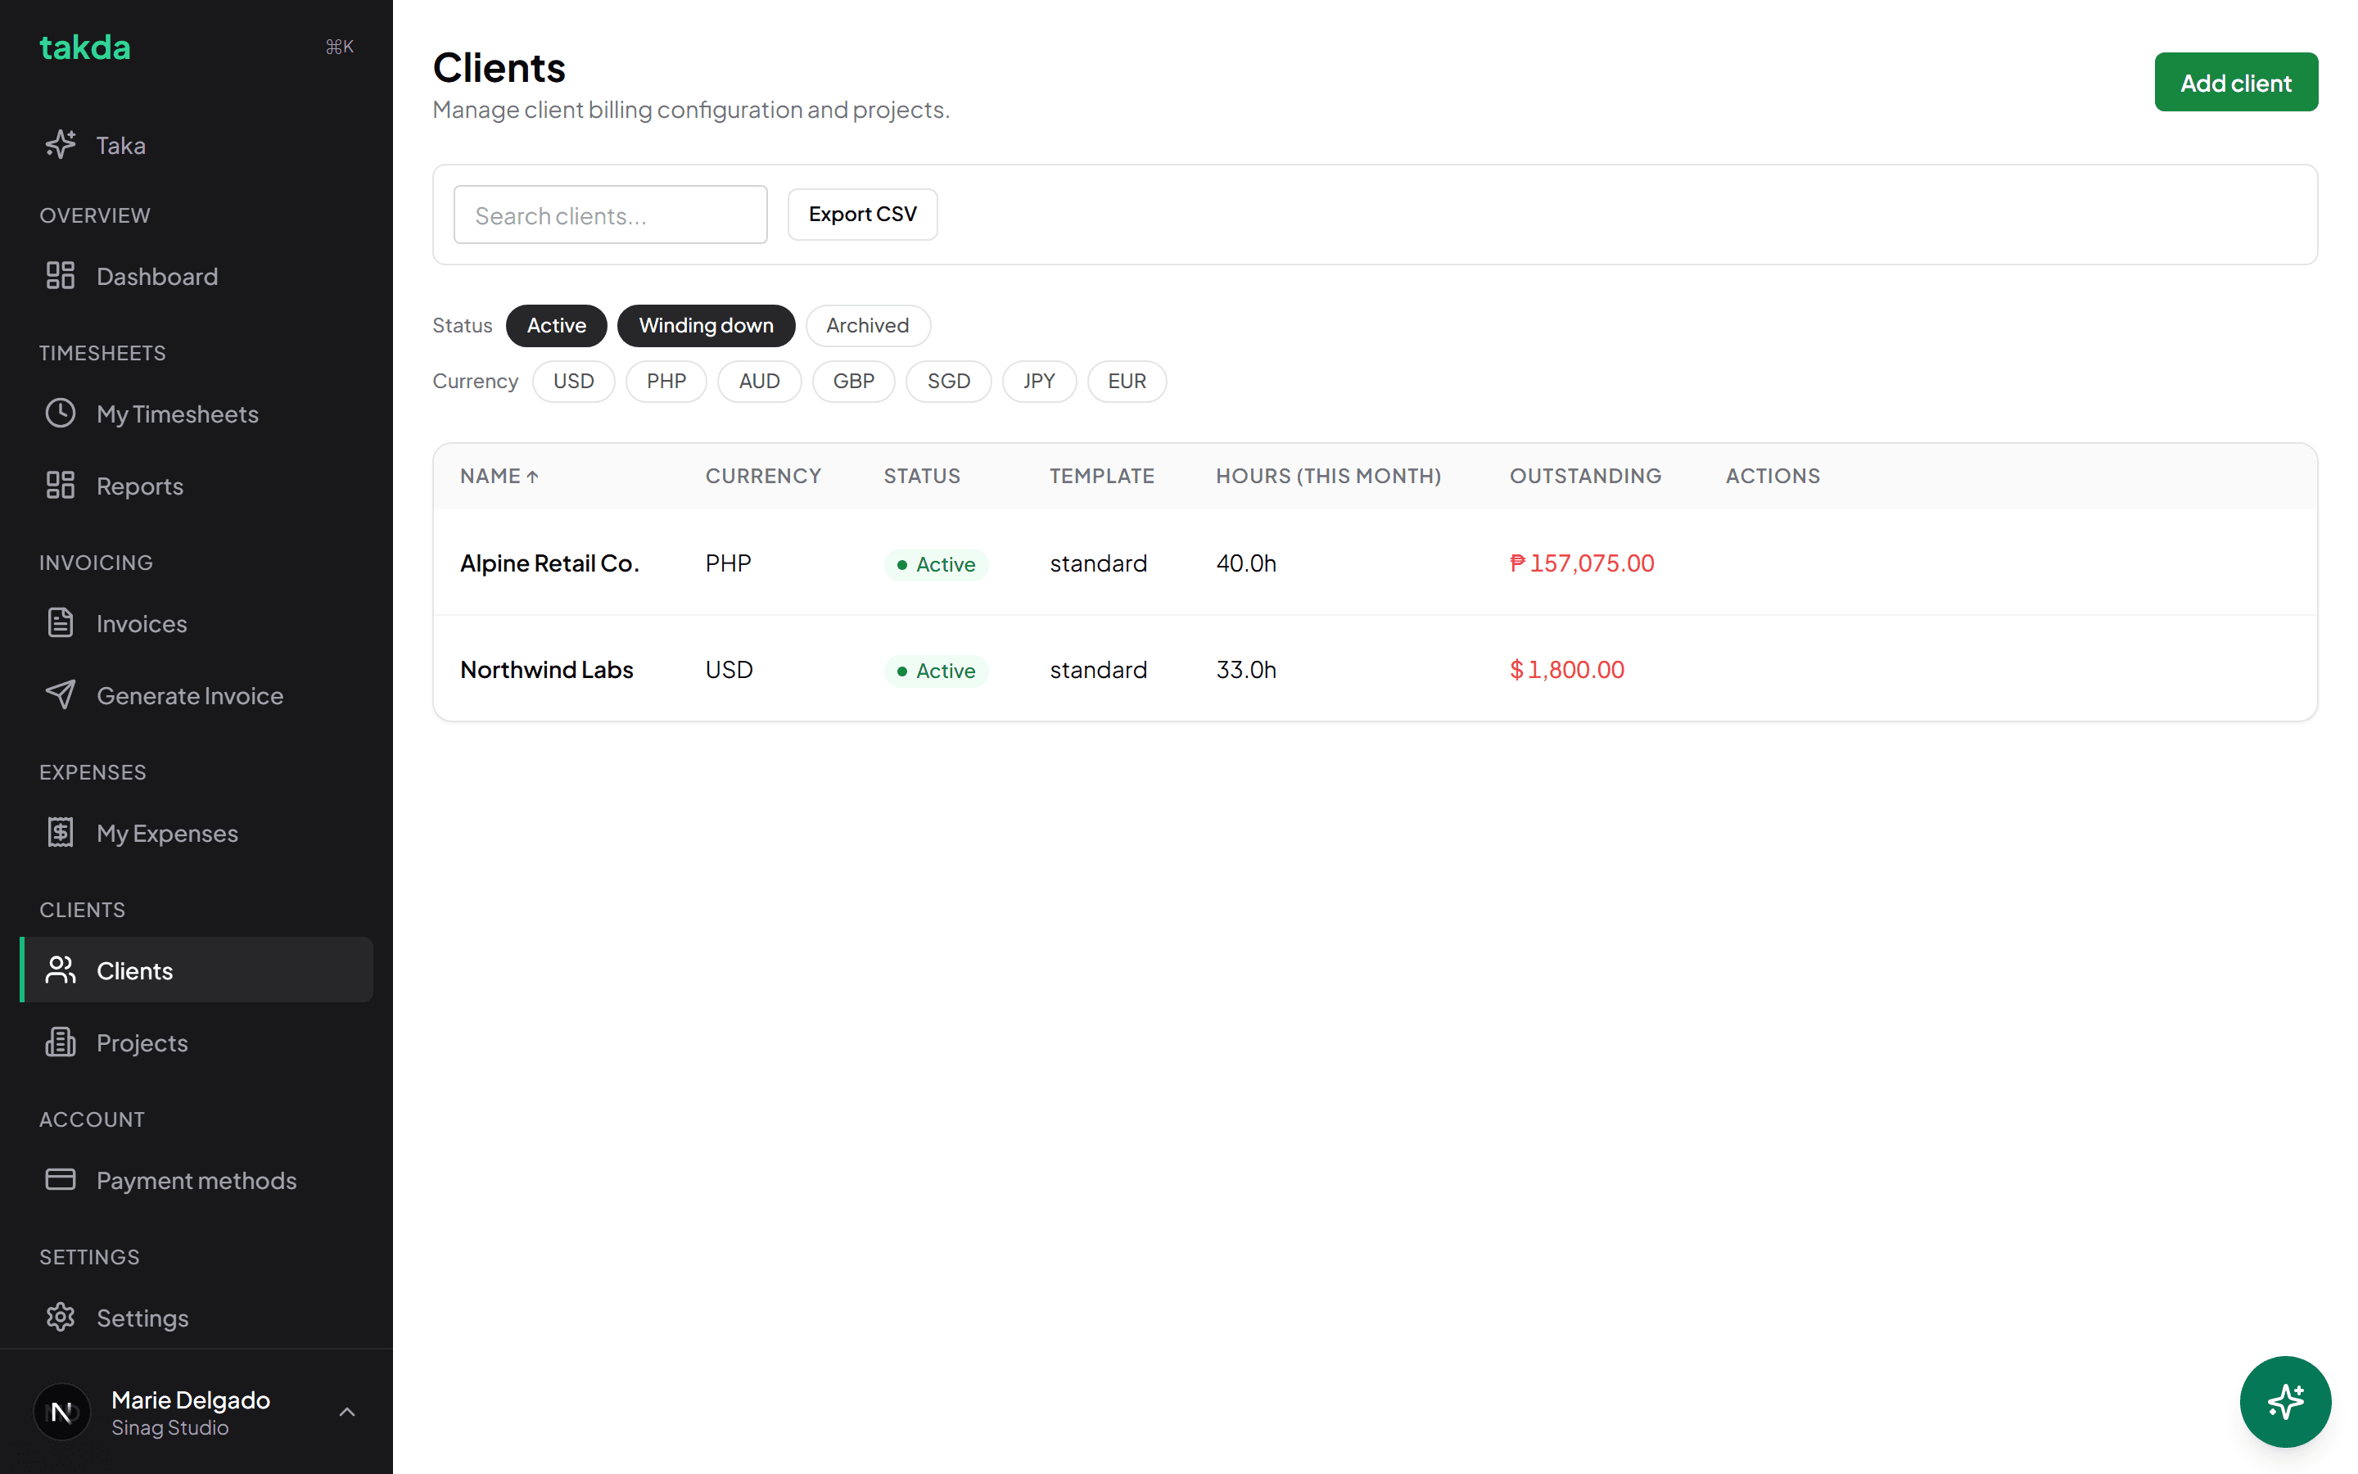The image size is (2358, 1474).
Task: Click the ₱157,075.00 outstanding amount
Action: (x=1582, y=563)
